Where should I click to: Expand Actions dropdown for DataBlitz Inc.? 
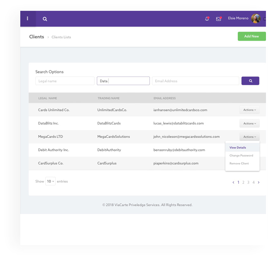tap(249, 124)
